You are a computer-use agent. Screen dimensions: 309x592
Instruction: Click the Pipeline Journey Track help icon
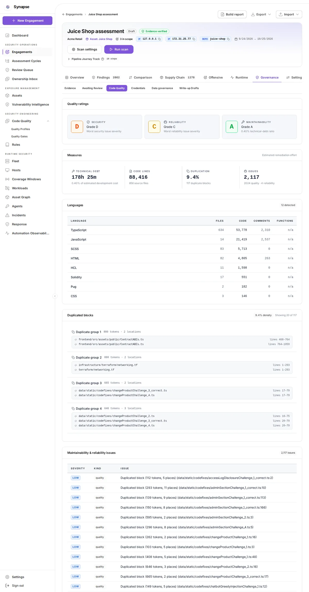click(102, 59)
